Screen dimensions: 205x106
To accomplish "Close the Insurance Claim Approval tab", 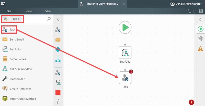I will (x=124, y=4).
